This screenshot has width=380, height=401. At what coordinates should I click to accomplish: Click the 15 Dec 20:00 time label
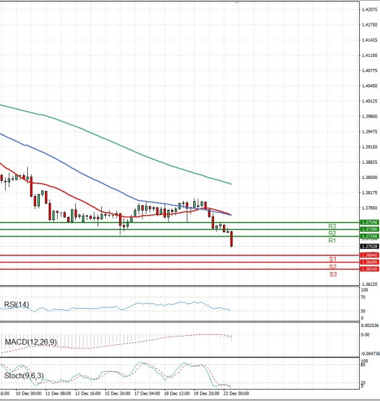click(x=117, y=393)
